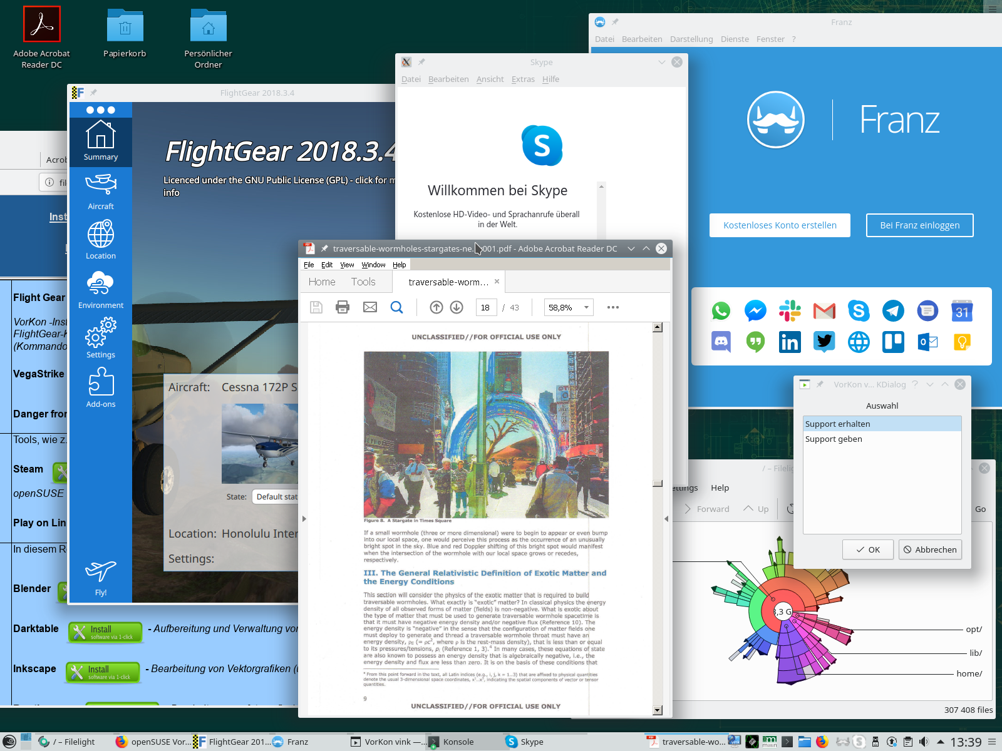Click the search magnifier in Acrobat Reader

pos(396,307)
